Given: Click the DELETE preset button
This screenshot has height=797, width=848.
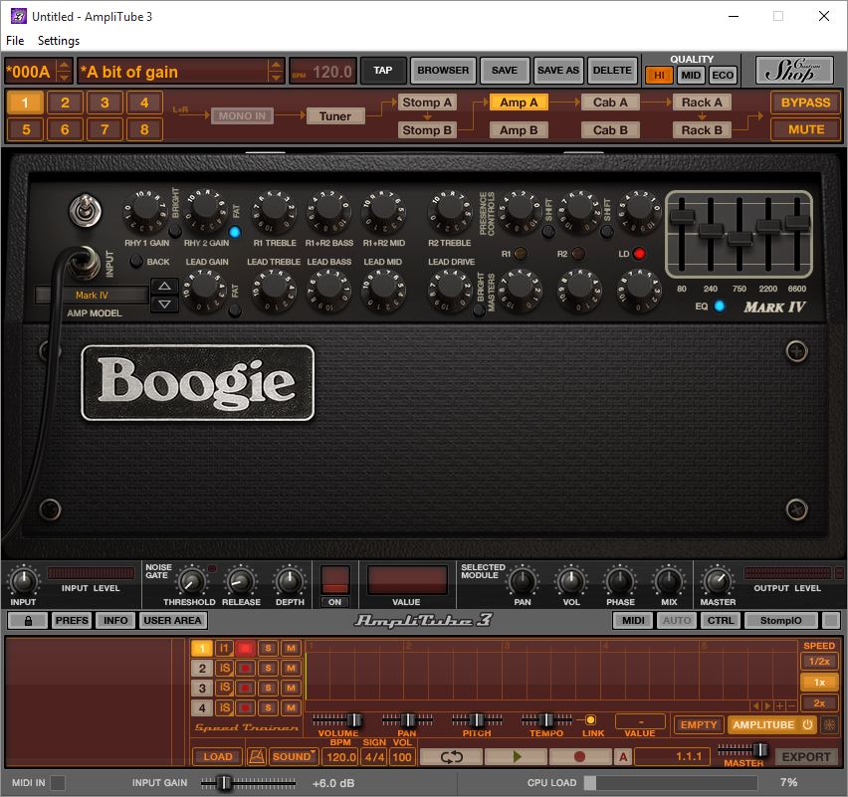Looking at the screenshot, I should click(612, 71).
